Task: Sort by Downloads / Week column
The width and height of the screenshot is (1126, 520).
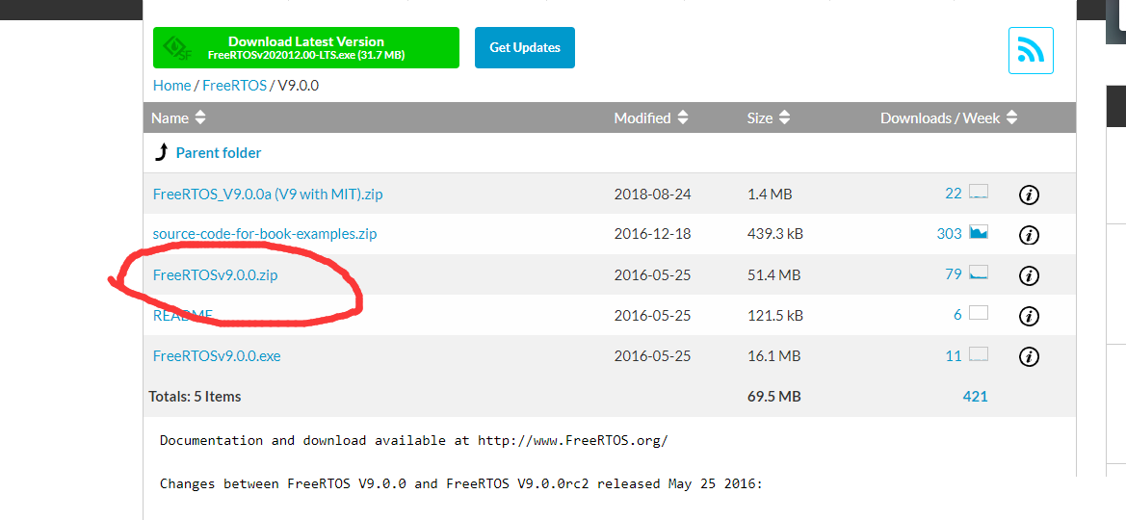Action: [948, 117]
